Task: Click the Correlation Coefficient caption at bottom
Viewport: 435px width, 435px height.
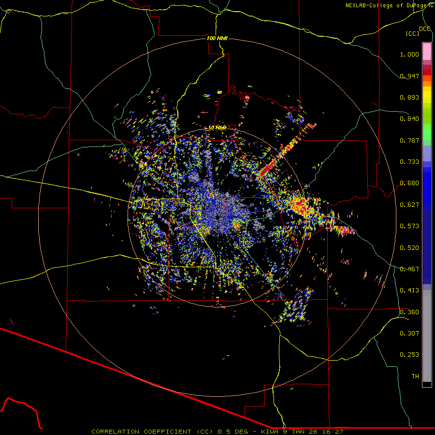Action: point(217,432)
